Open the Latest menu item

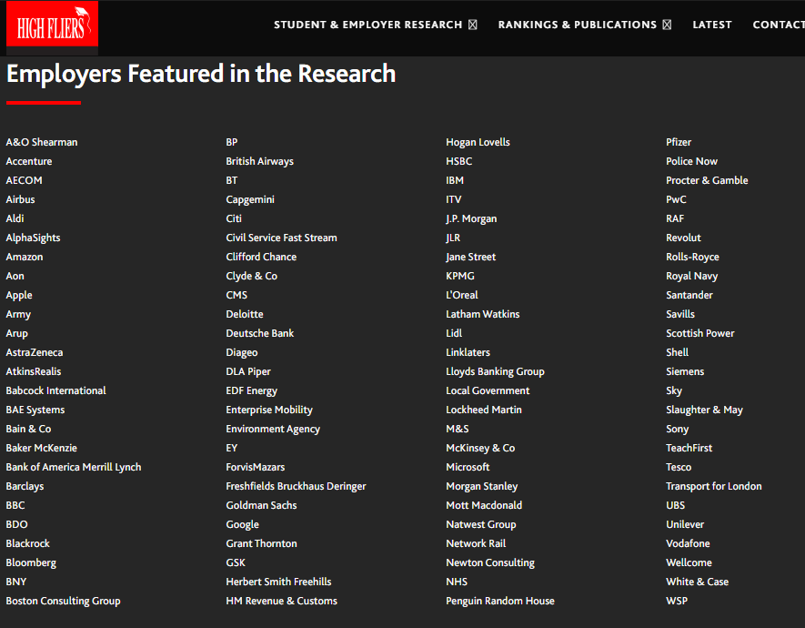tap(712, 25)
